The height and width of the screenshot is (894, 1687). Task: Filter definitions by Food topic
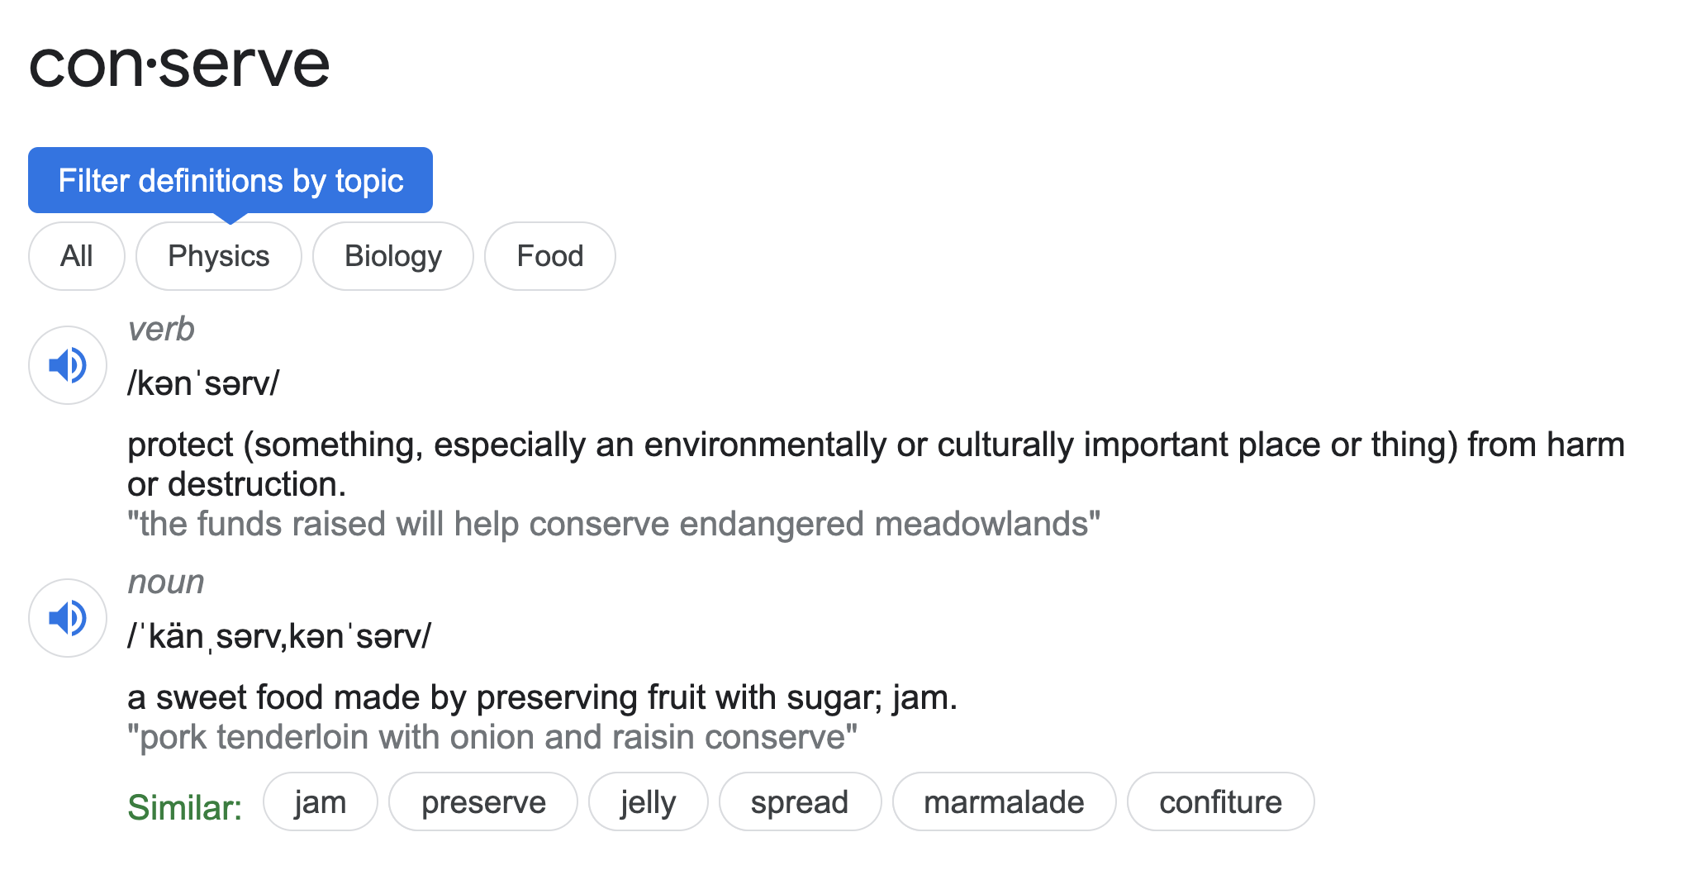[550, 256]
